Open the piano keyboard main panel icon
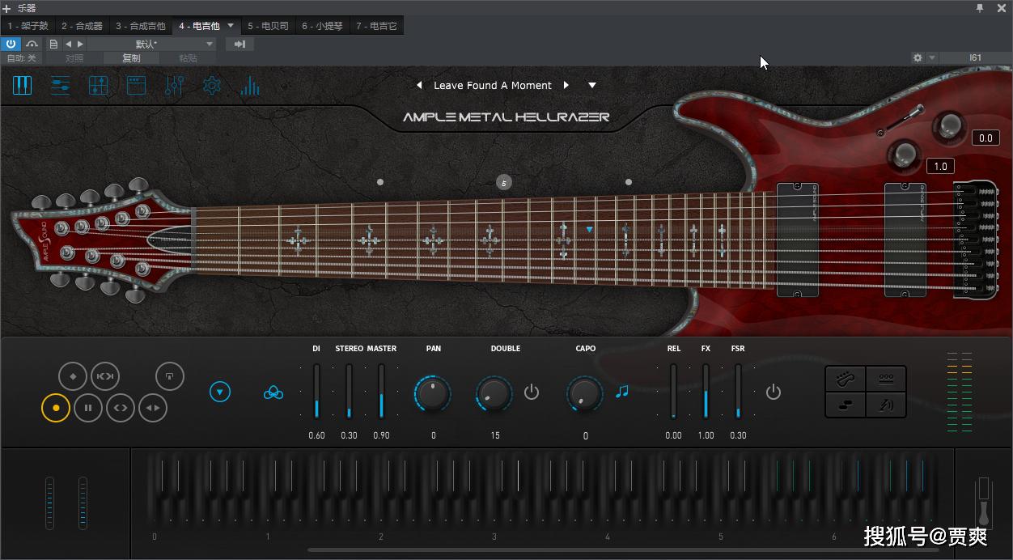Screen dimensions: 1013x560 click(23, 85)
